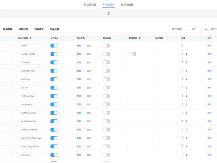Move yunShuFangShi row down
The height and width of the screenshot is (163, 217).
click(186, 54)
